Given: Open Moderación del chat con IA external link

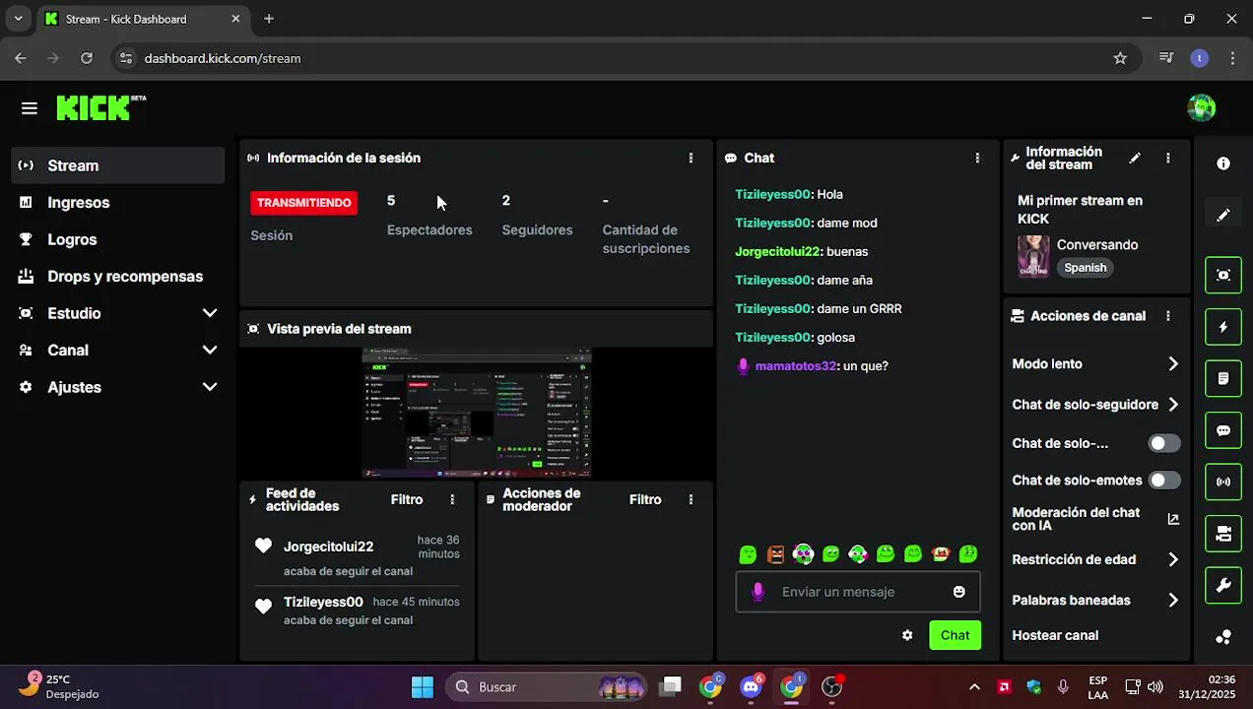Looking at the screenshot, I should pyautogui.click(x=1173, y=519).
